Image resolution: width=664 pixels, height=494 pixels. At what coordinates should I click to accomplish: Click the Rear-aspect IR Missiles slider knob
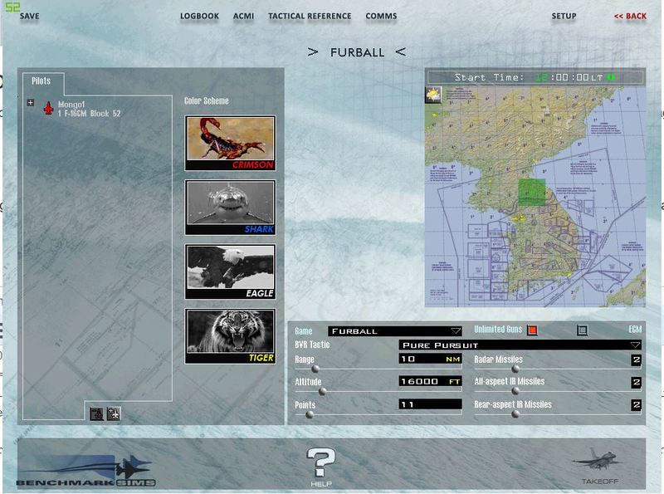point(515,414)
